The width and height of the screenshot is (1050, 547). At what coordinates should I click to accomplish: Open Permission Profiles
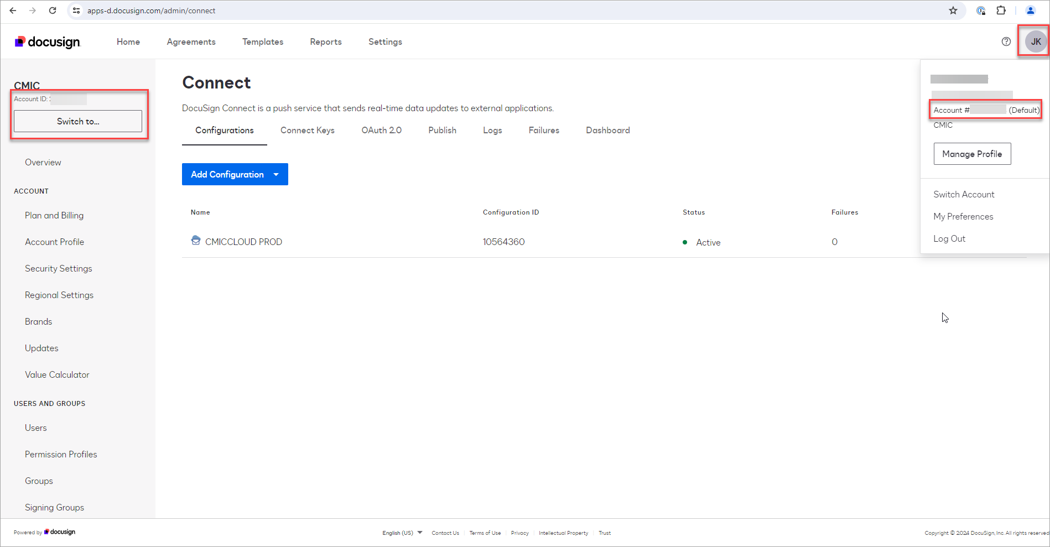(x=61, y=455)
